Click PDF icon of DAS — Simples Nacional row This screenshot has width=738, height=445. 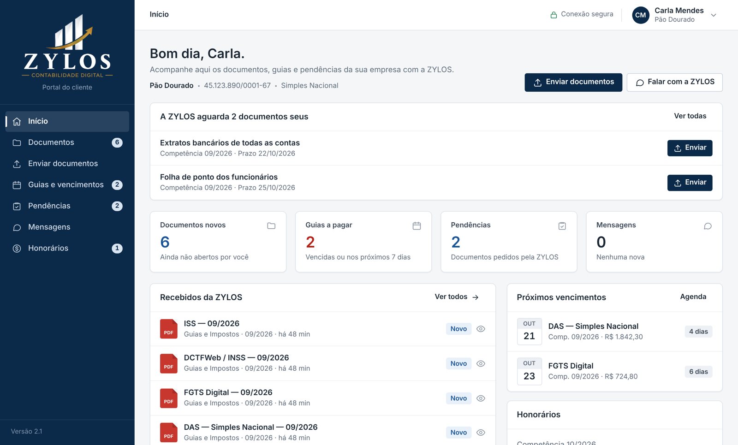point(169,433)
